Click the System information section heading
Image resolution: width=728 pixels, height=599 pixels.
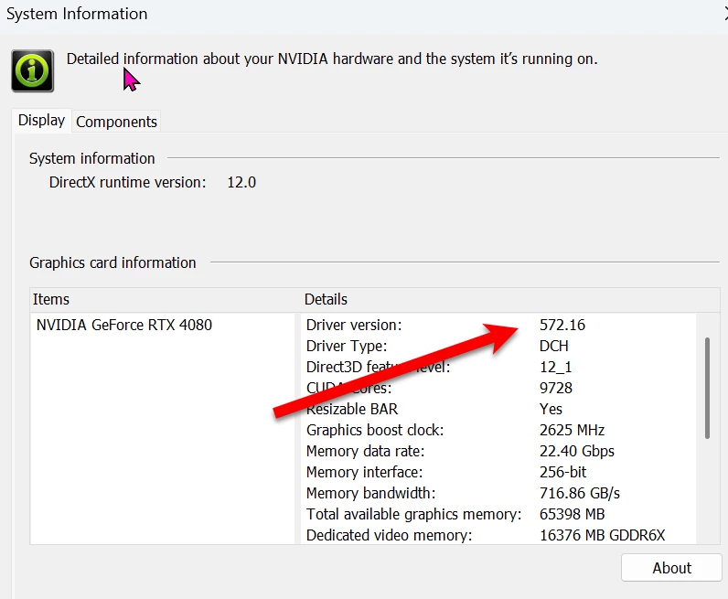(92, 158)
